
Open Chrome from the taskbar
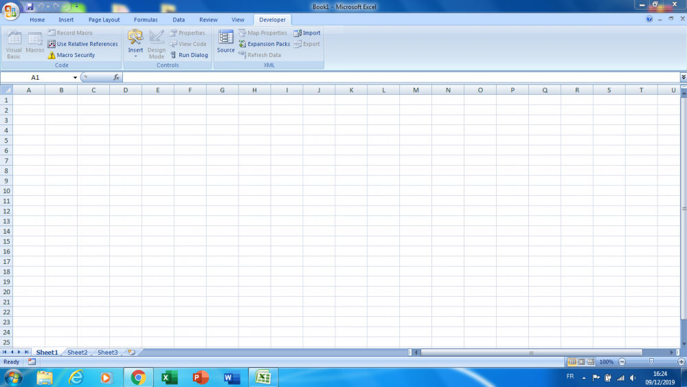(138, 377)
